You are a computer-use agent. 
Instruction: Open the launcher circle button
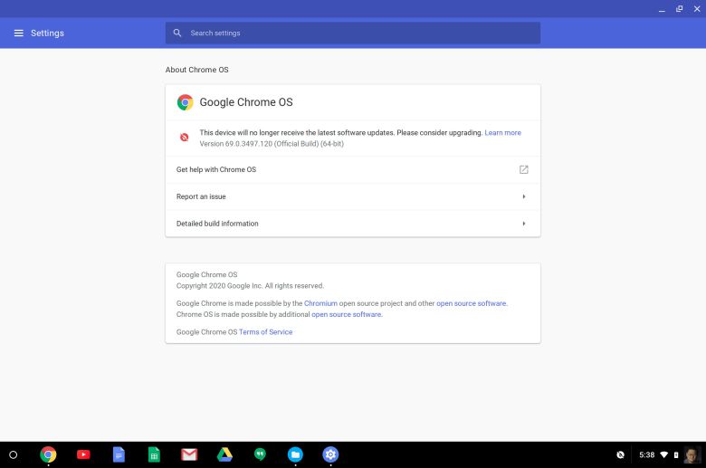click(x=13, y=454)
